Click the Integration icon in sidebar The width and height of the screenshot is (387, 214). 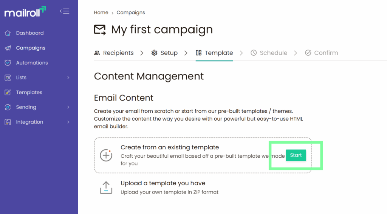8,122
